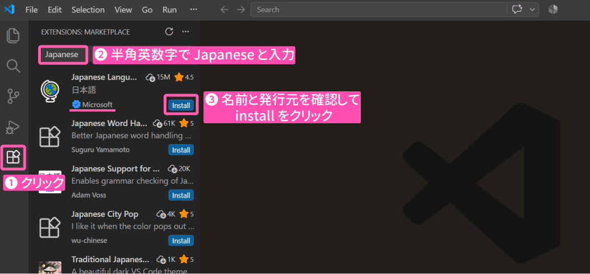Image resolution: width=590 pixels, height=274 pixels.
Task: Open Japanese Language Pack globe icon
Action: pyautogui.click(x=50, y=92)
